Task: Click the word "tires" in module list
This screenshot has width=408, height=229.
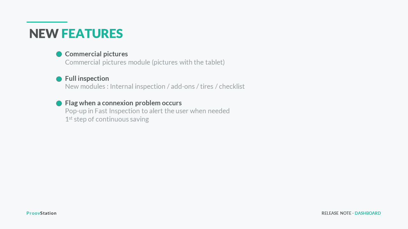Action: click(207, 87)
